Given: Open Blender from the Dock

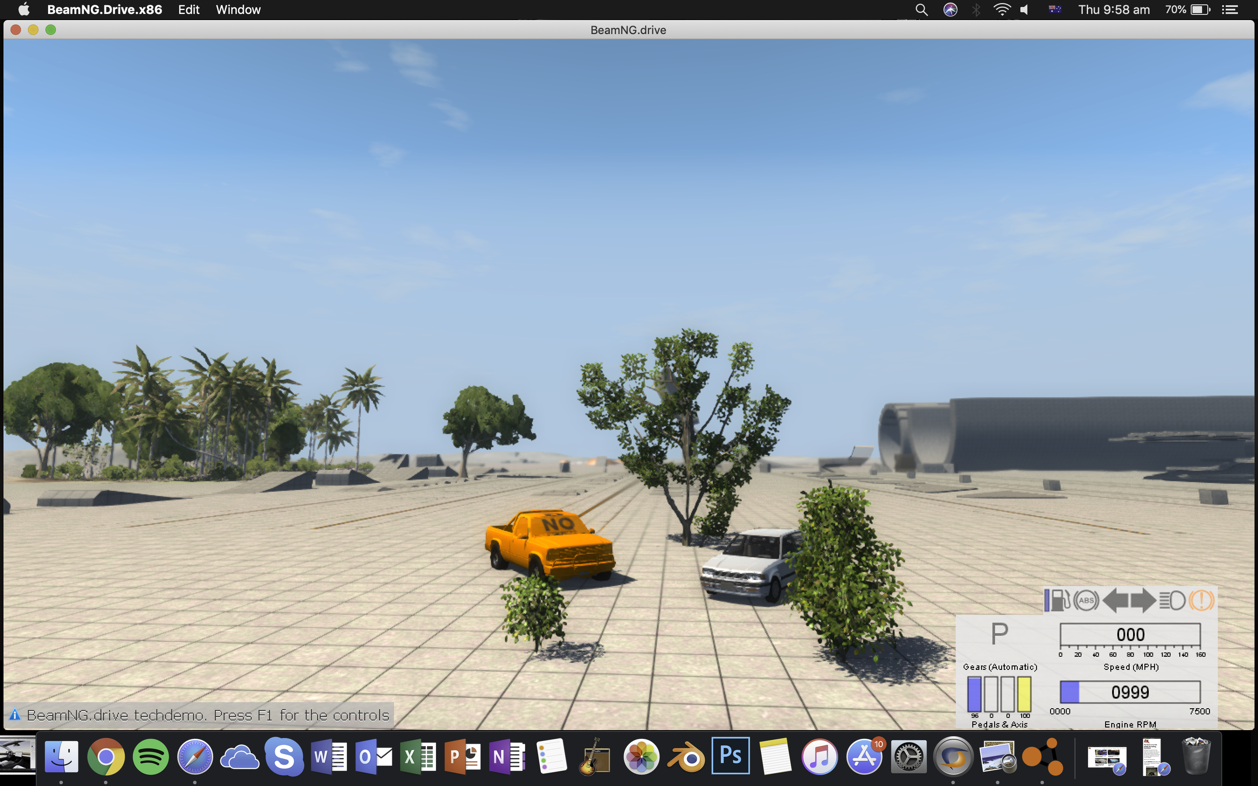Looking at the screenshot, I should tap(686, 758).
